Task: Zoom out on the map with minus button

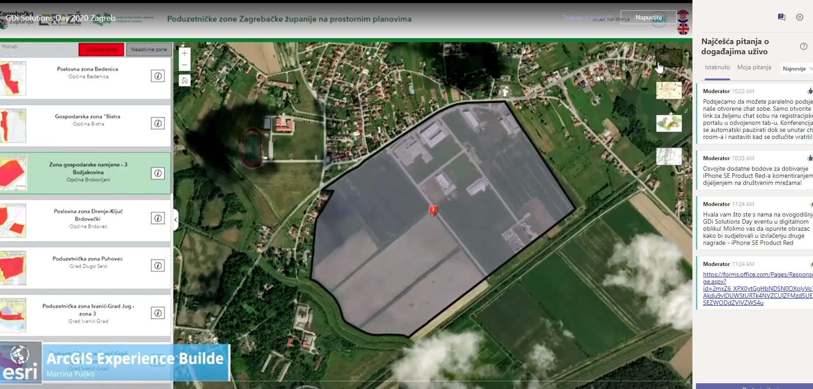Action: (x=185, y=65)
